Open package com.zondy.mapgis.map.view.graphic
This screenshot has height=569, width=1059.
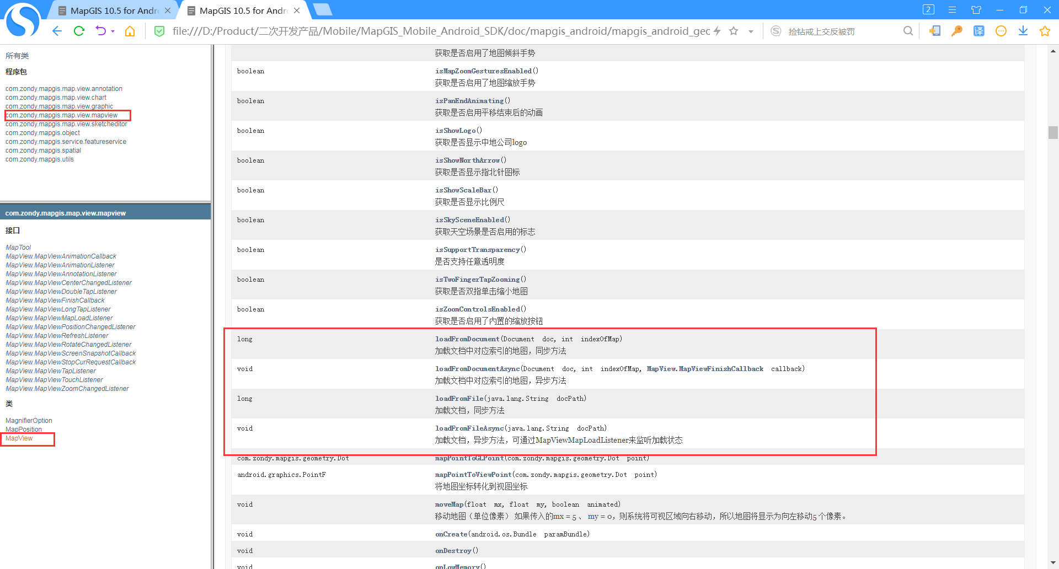coord(59,106)
